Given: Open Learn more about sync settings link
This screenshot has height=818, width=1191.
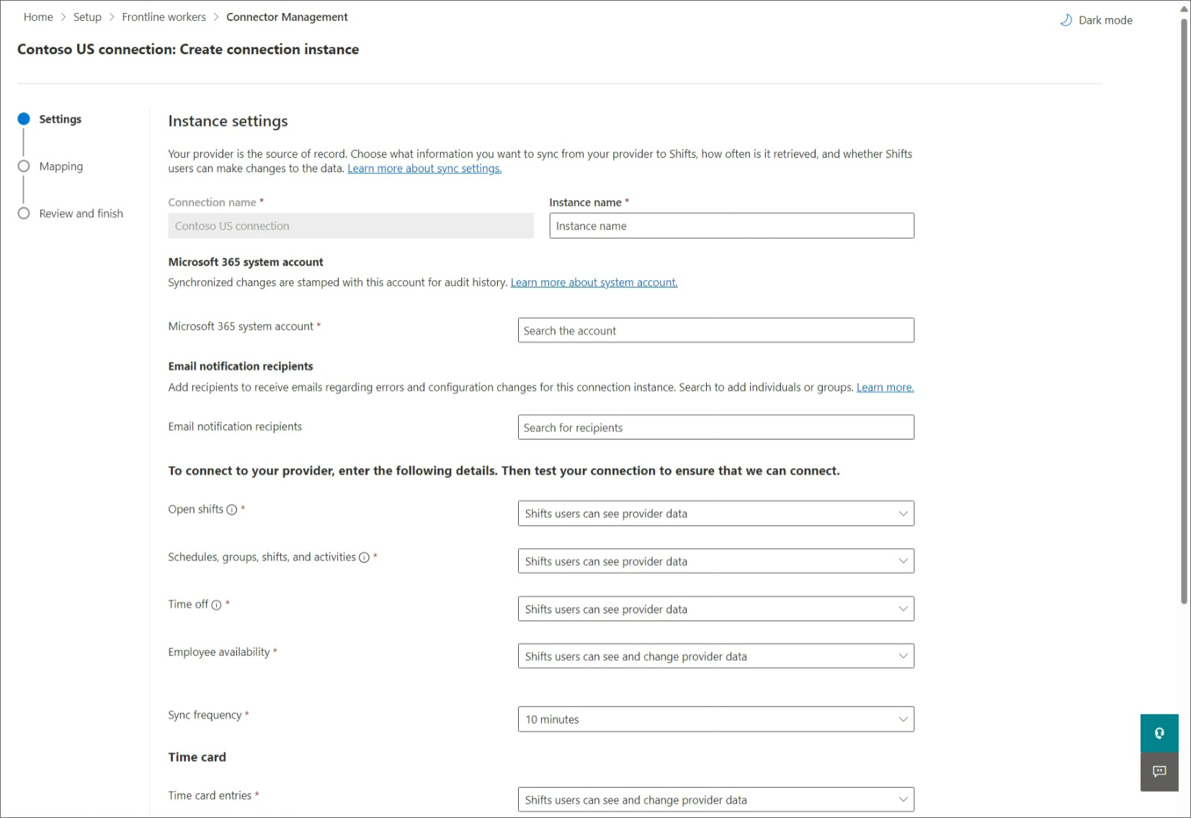Looking at the screenshot, I should point(424,168).
